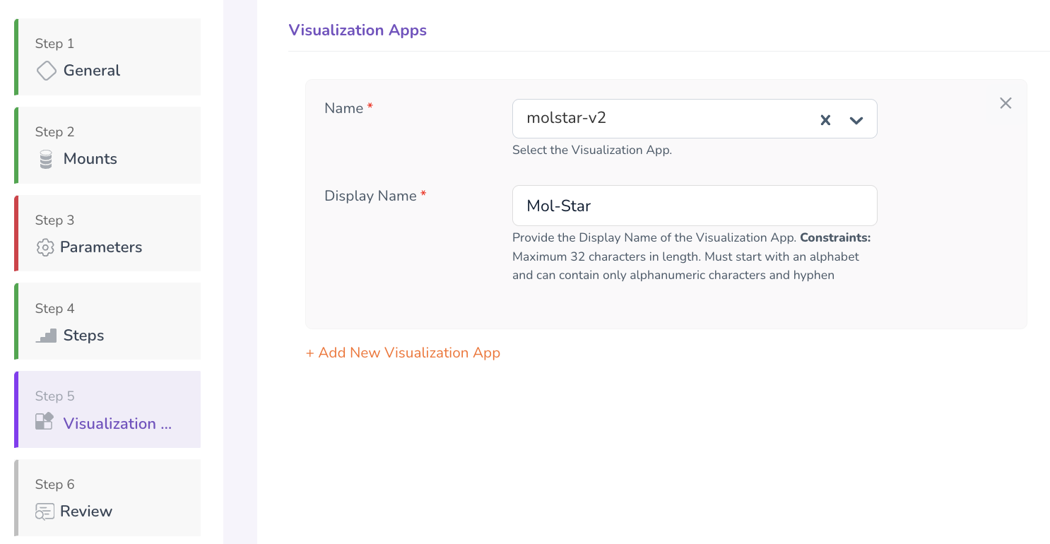Clear the molstar-v2 selection with the x
Viewport: 1050px width, 544px height.
tap(825, 119)
